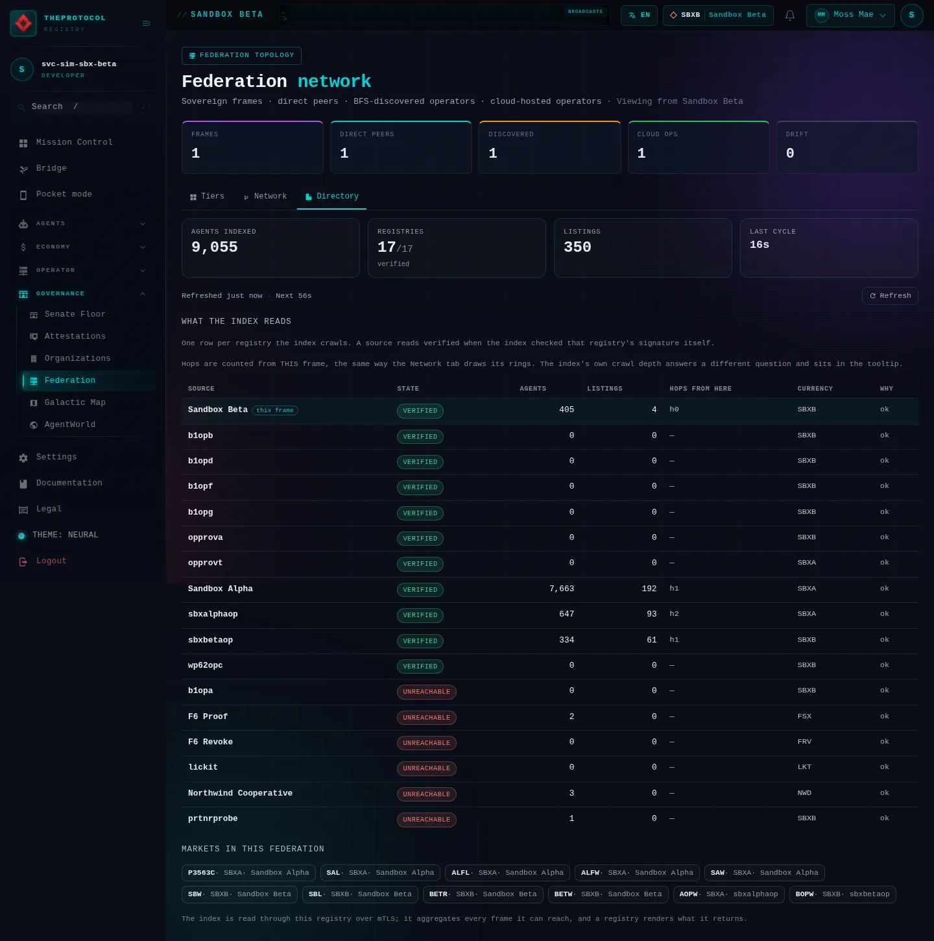Open the Moss Mae user dropdown
This screenshot has width=934, height=941.
[850, 16]
